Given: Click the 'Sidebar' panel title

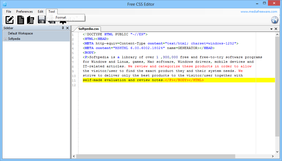Looking at the screenshot, I should point(8,28).
